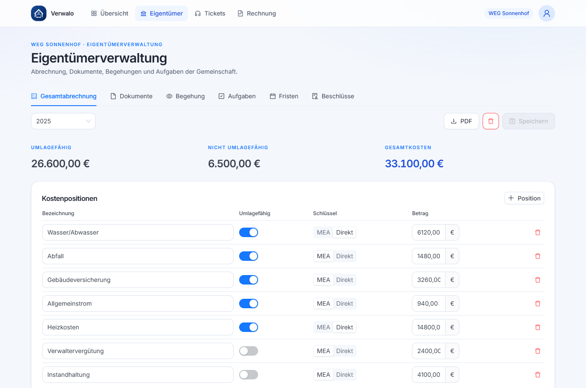The height and width of the screenshot is (388, 586).
Task: Open the Fristen tab
Action: coord(284,96)
